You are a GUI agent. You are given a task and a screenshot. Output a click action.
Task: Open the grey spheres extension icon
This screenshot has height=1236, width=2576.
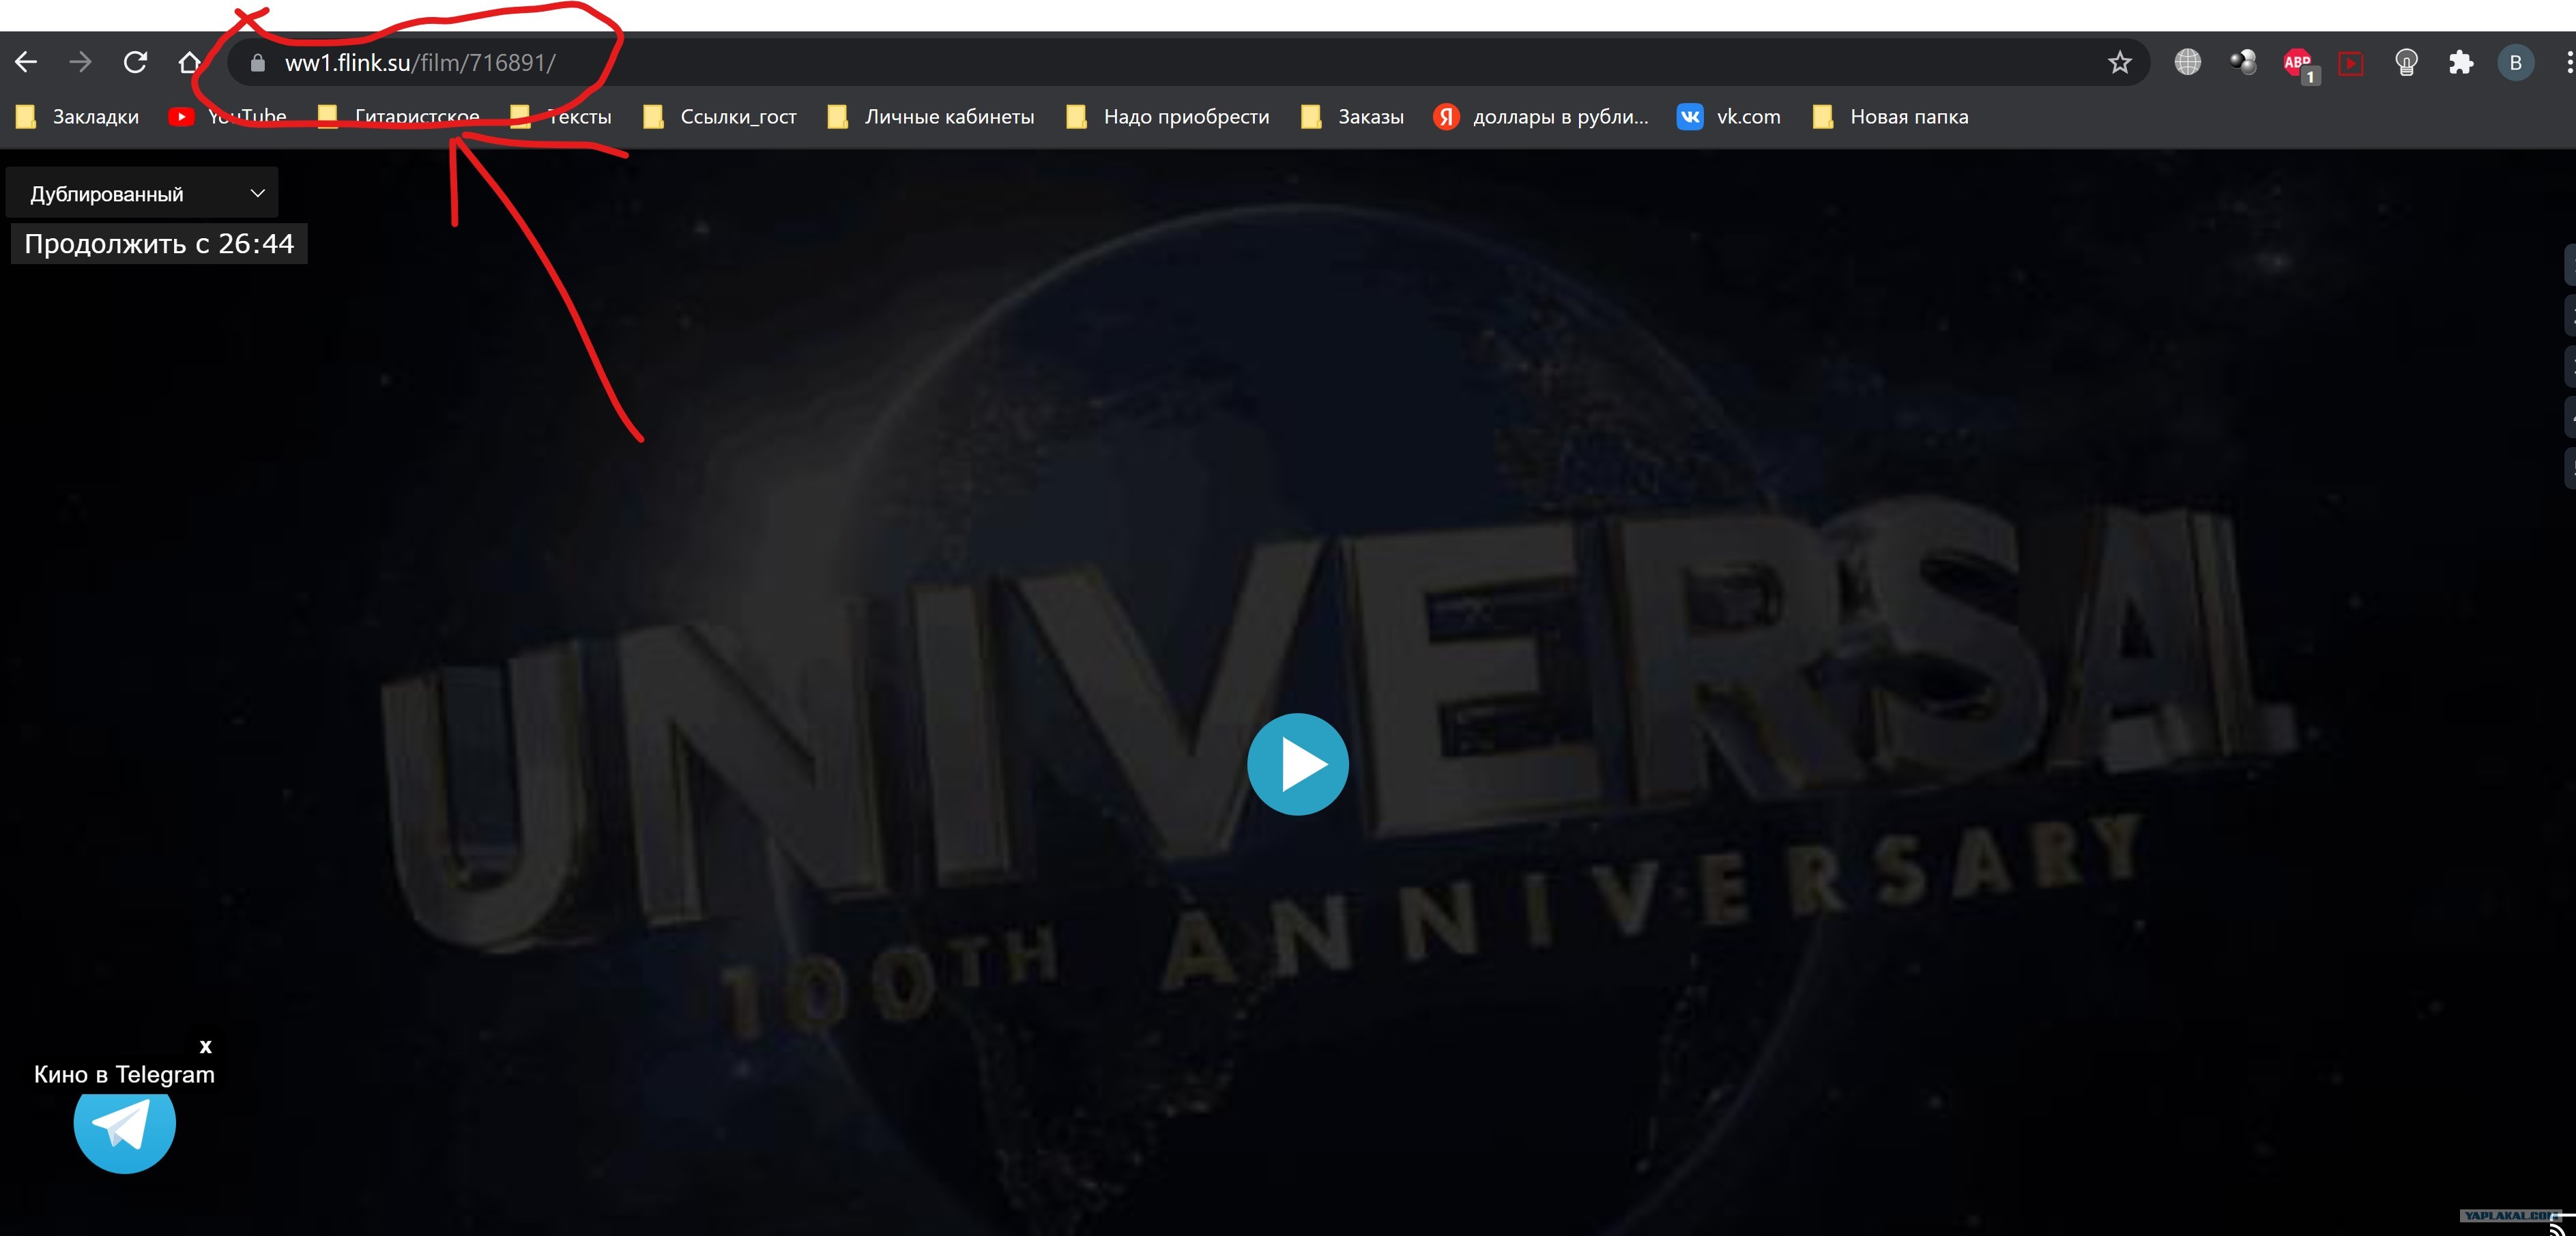(x=2243, y=63)
